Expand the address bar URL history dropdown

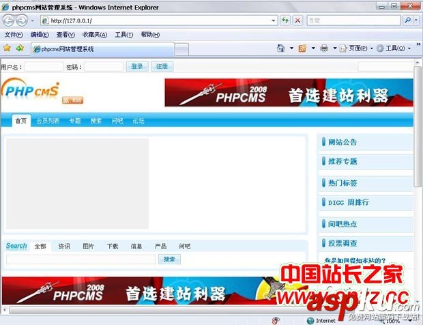[274, 20]
